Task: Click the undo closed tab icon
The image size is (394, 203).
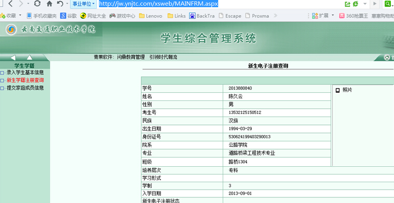Action: [60, 4]
